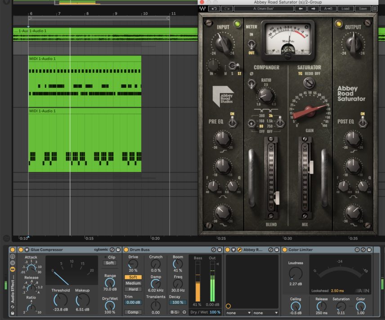Click Load preset button

pos(345,9)
